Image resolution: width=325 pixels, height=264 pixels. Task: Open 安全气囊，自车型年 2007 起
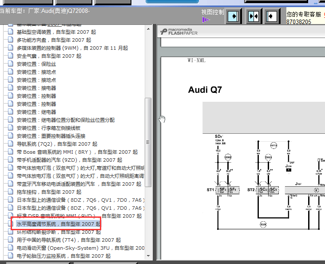pos(49,56)
